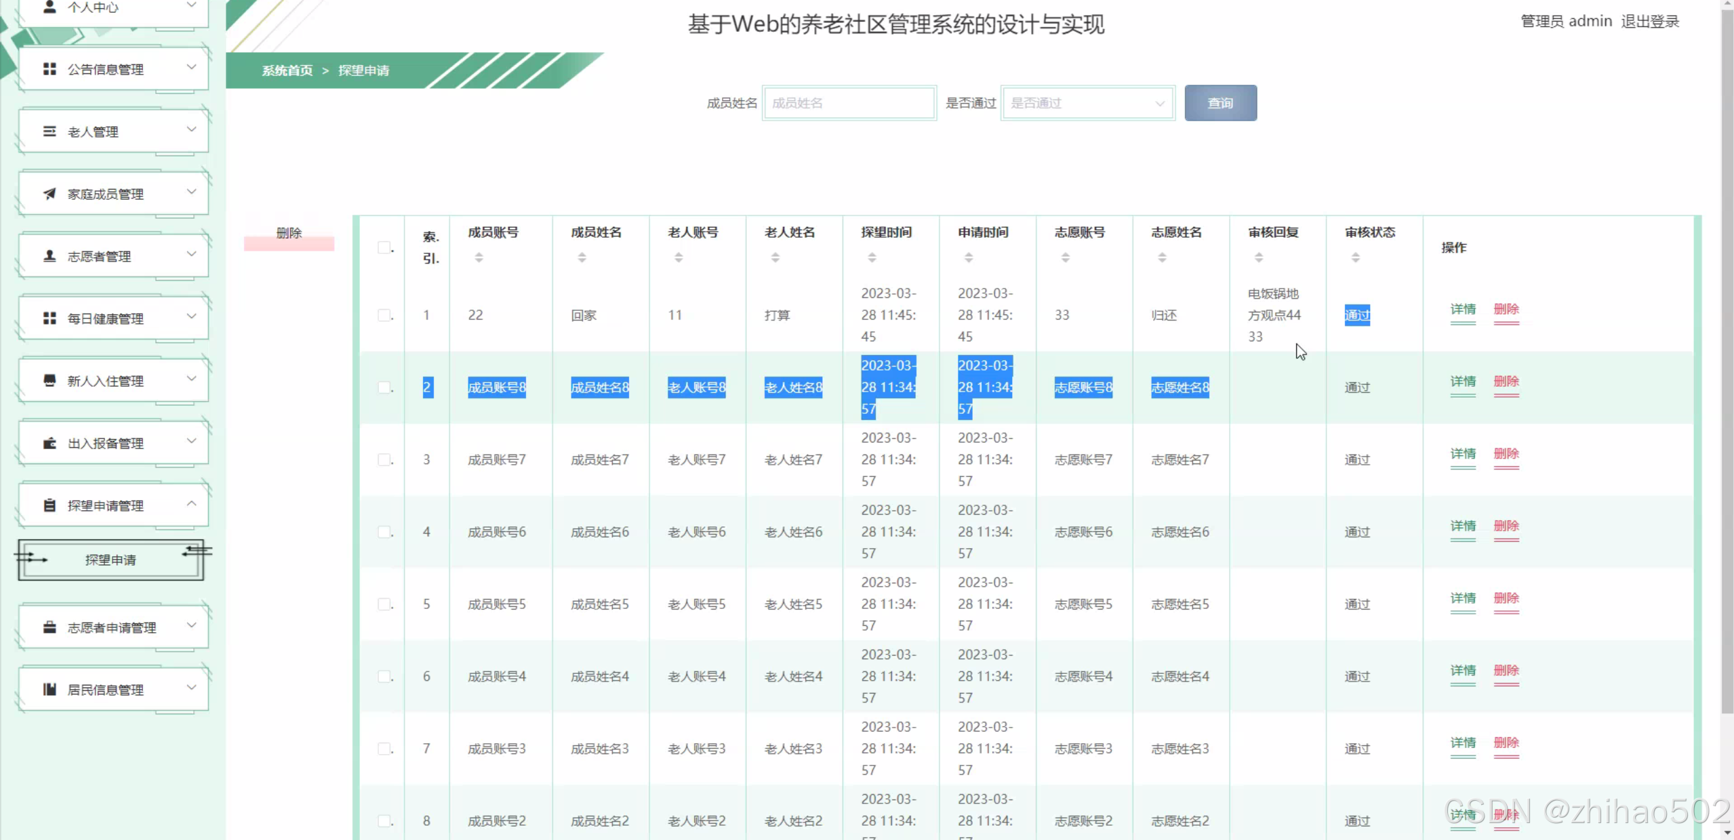Open the 是否通过 dropdown filter
1734x840 pixels.
coord(1087,103)
